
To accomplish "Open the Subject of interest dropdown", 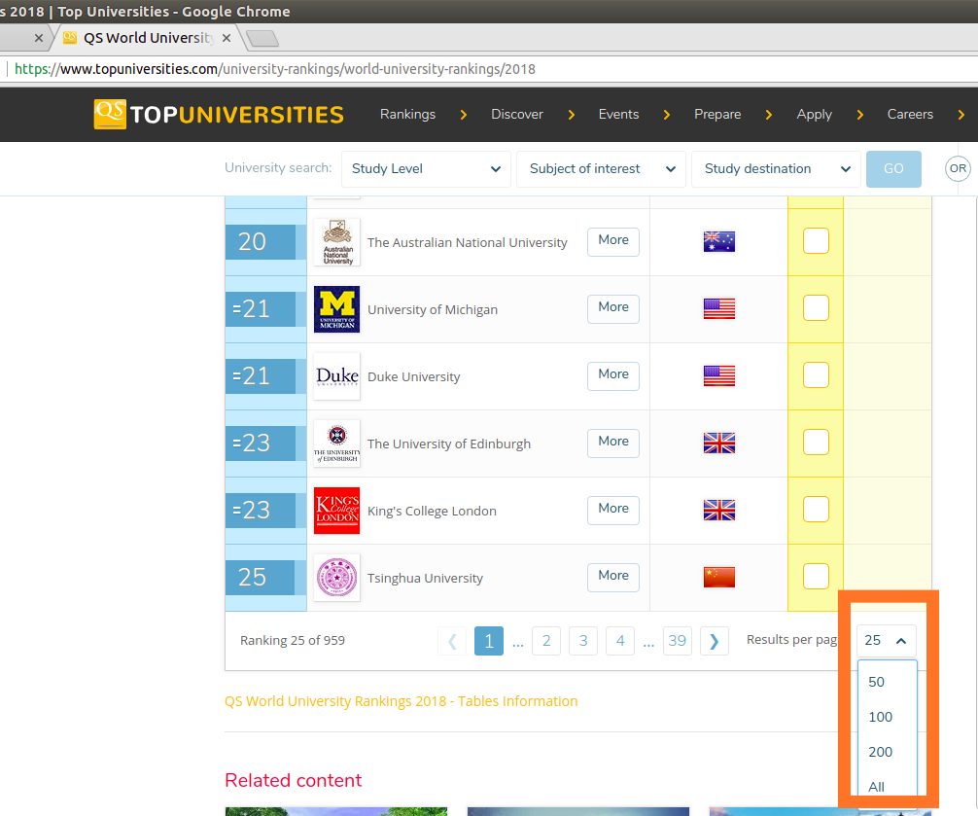I will [x=601, y=168].
